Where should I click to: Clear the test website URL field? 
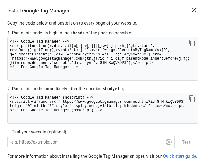[x=169, y=142]
